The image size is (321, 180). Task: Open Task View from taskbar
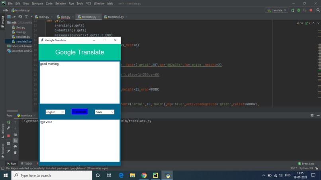click(109, 175)
